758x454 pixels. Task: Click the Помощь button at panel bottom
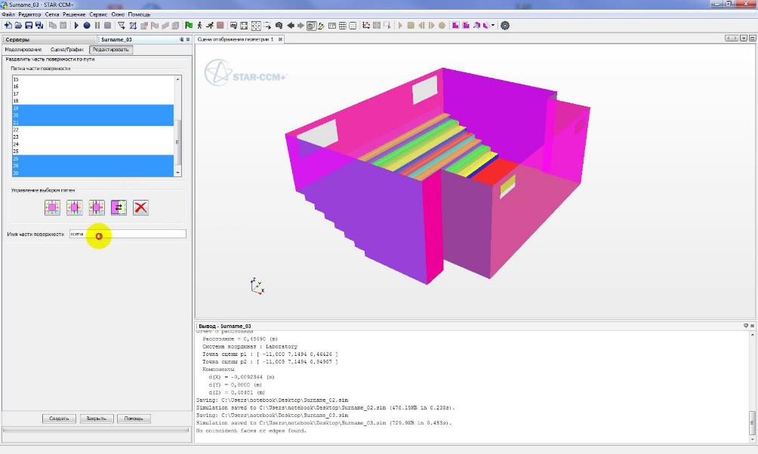(134, 419)
